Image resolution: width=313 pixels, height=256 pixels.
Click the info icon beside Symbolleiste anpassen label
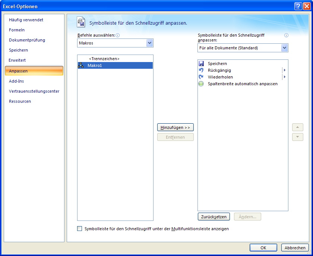pyautogui.click(x=287, y=36)
